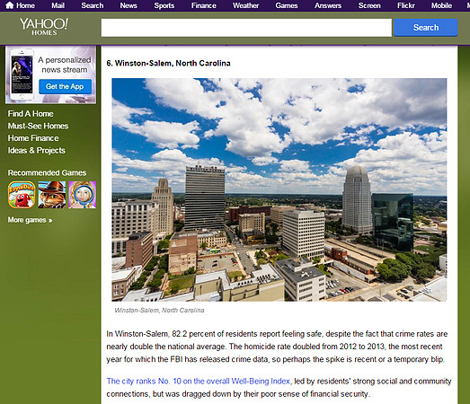Click the Get the App button
470x404 pixels.
coord(65,86)
